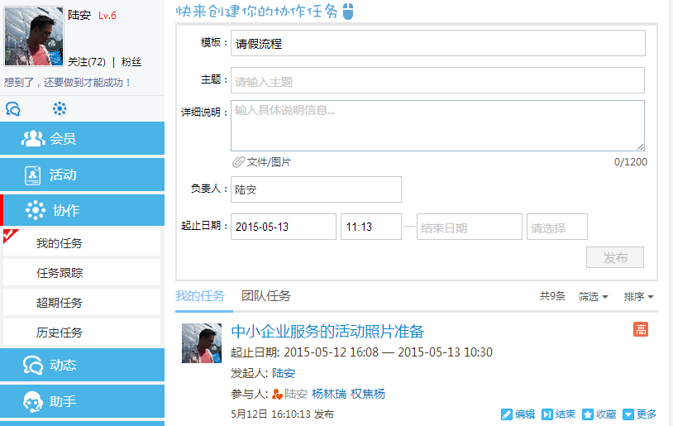
Task: Click the paperclip 文件/图片 attachment icon
Action: [238, 162]
